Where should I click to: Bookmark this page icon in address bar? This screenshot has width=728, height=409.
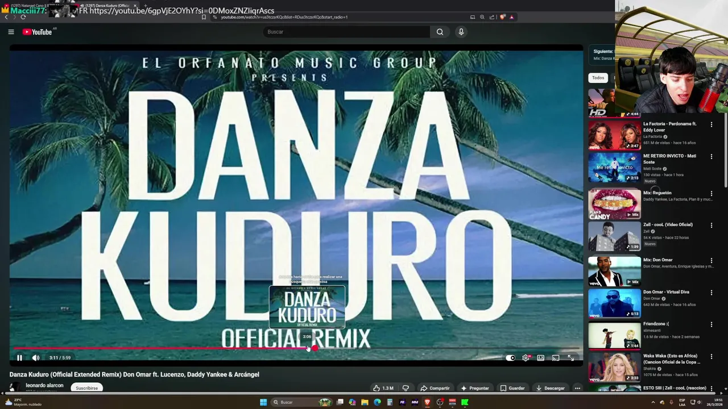coord(204,17)
